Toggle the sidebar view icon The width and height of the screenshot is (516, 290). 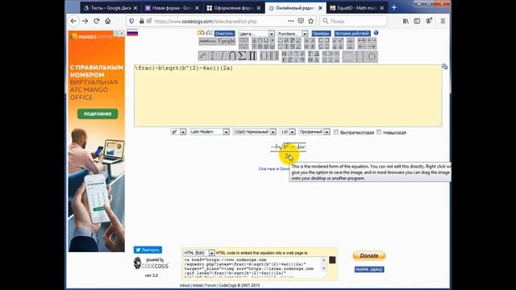pos(417,21)
